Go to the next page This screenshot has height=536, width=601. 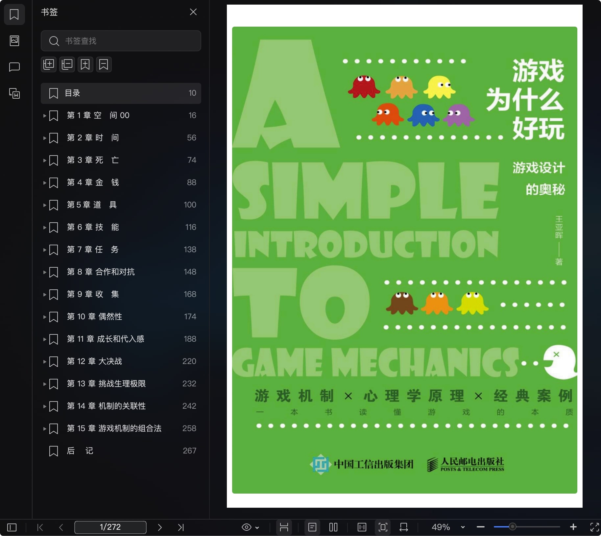coord(160,527)
